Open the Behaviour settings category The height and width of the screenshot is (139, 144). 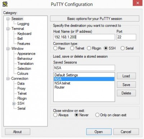25,59
